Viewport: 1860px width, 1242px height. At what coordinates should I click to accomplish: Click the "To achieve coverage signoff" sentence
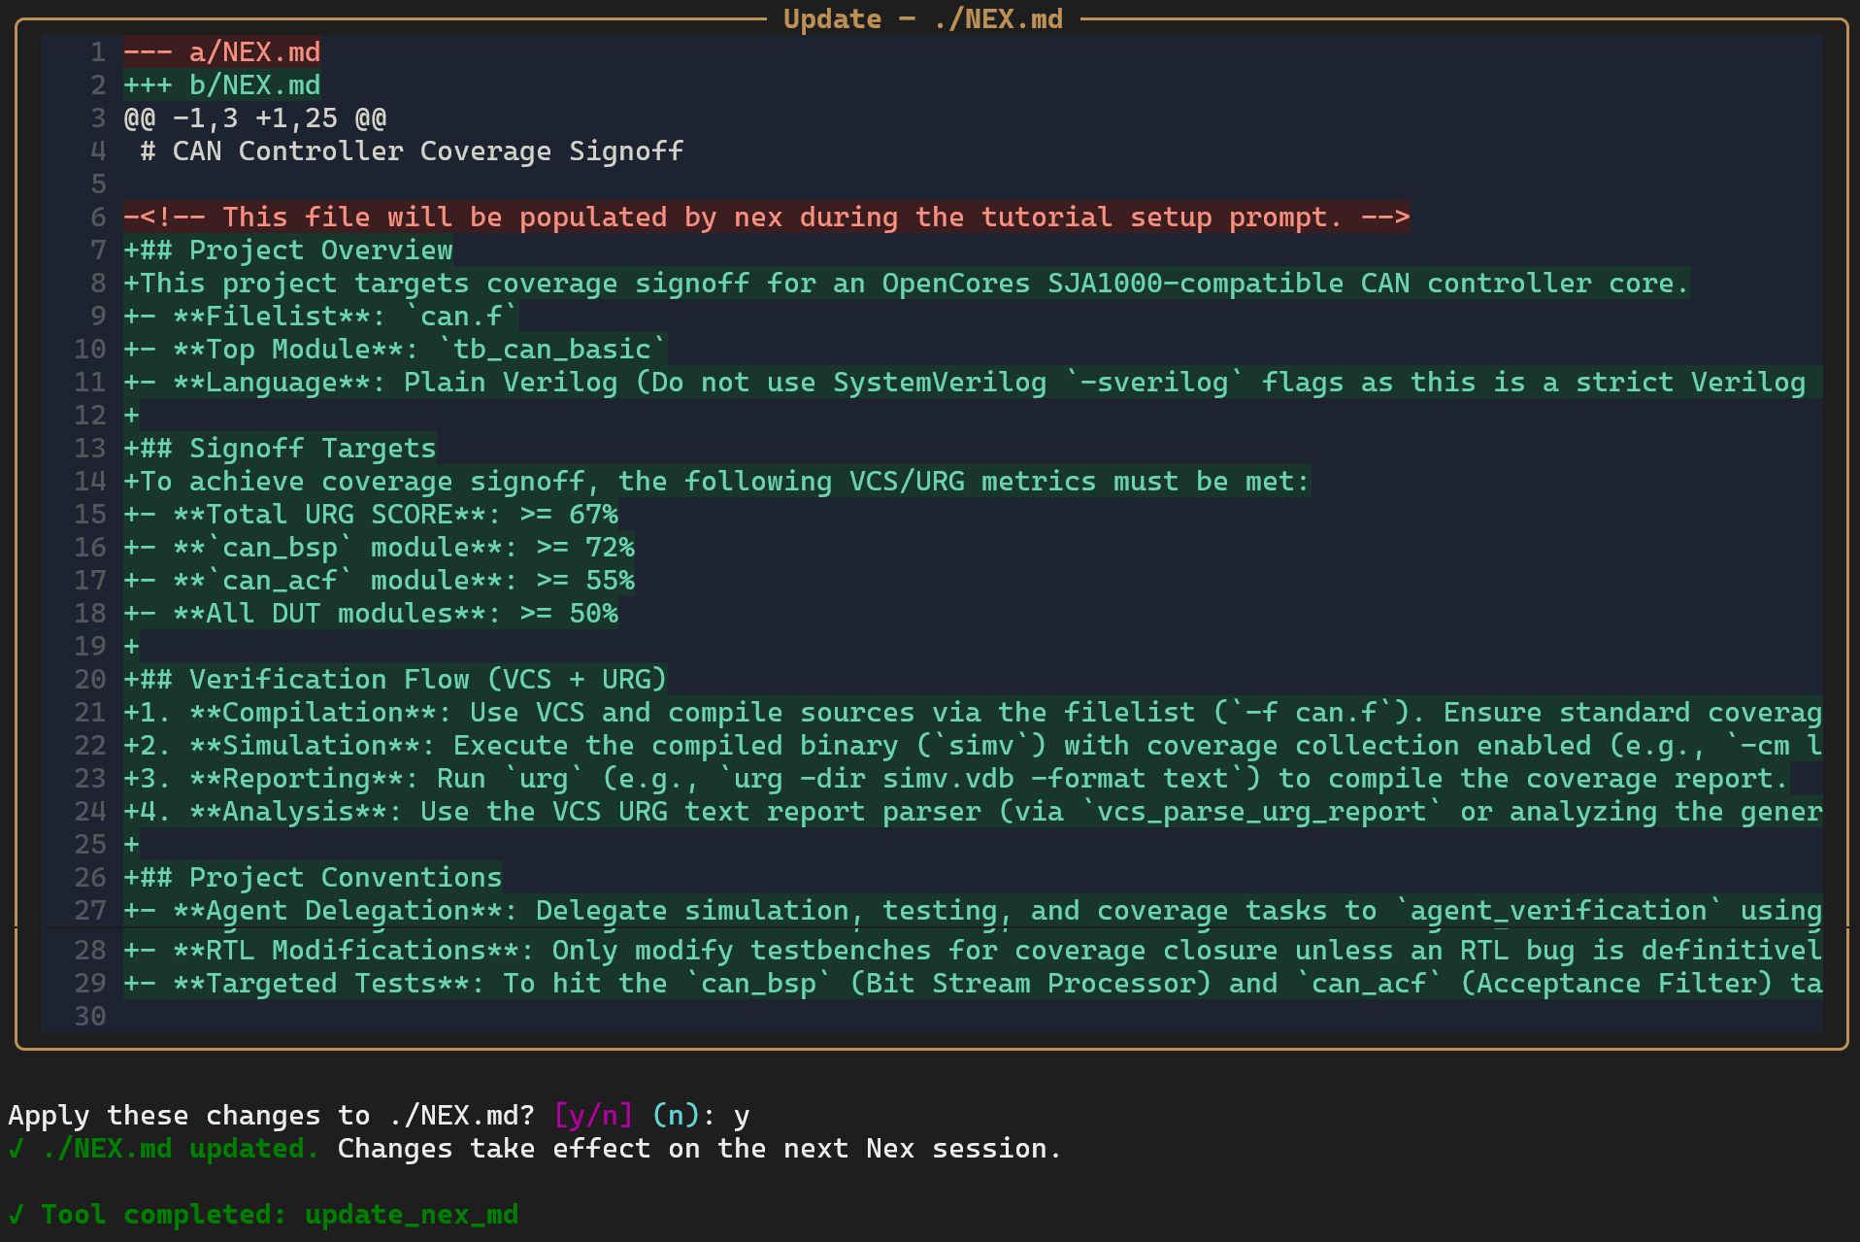717,482
